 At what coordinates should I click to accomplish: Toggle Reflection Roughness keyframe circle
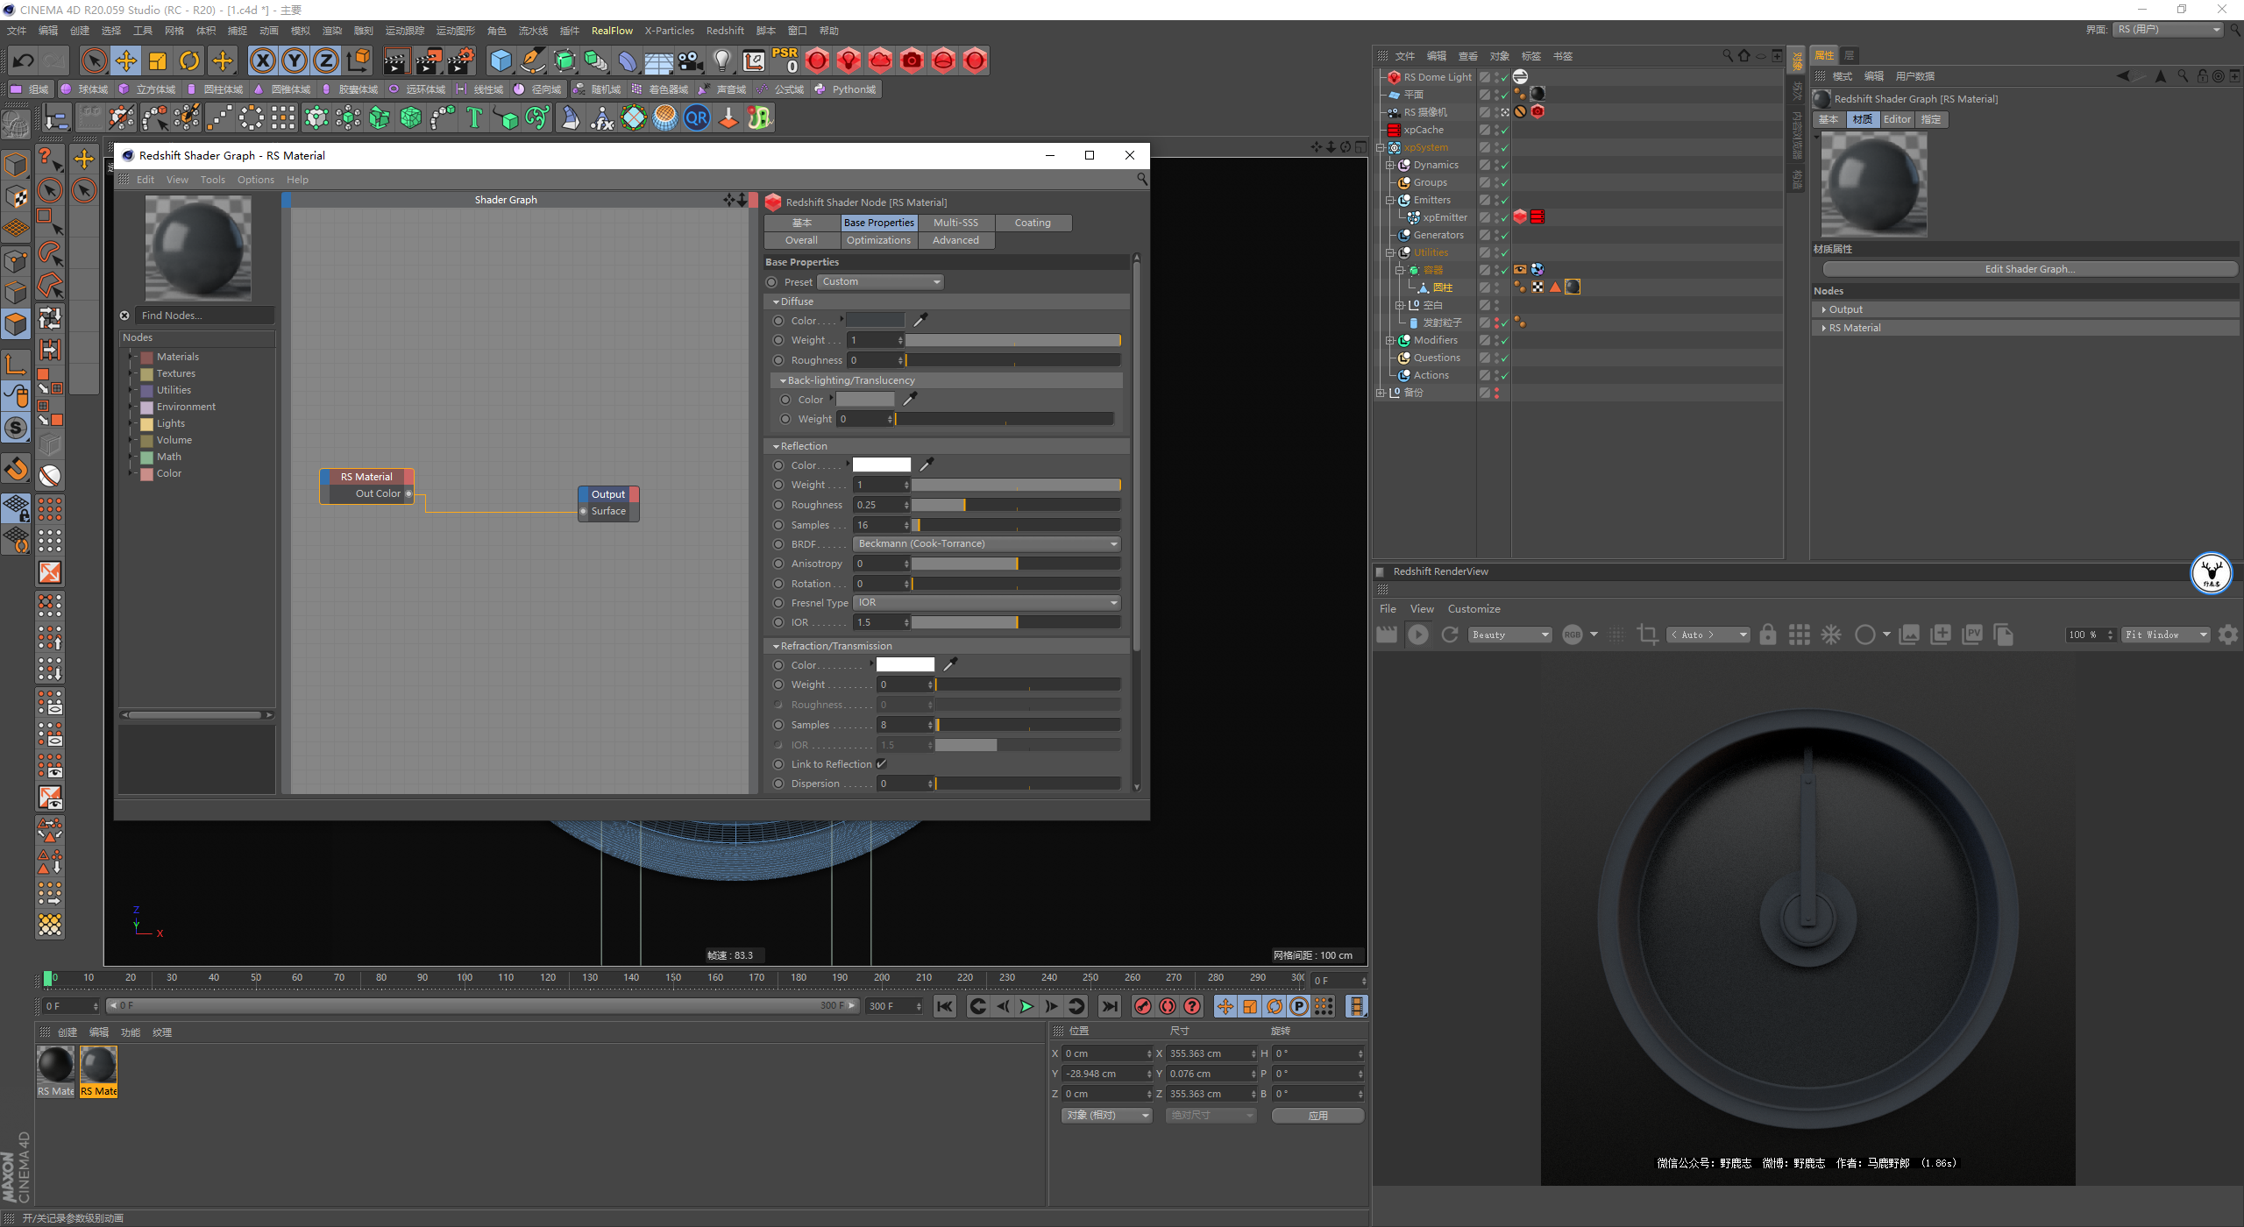(778, 505)
